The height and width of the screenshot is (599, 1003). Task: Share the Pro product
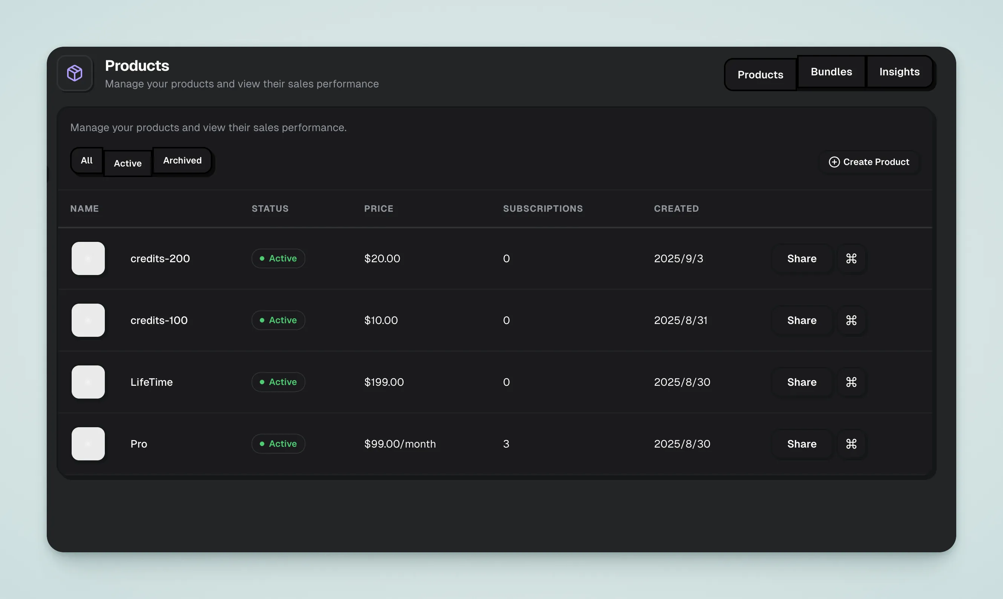tap(801, 444)
